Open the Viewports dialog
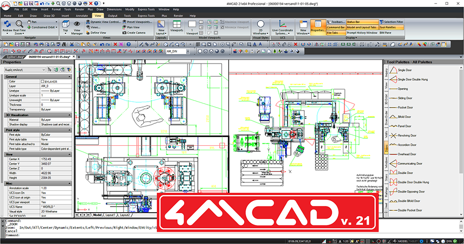Image resolution: width=464 pixels, height=244 pixels. 177,26
